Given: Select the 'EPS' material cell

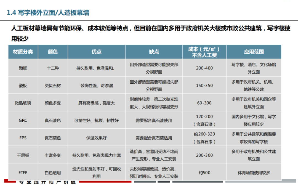Looking at the screenshot, I should [x=23, y=137].
